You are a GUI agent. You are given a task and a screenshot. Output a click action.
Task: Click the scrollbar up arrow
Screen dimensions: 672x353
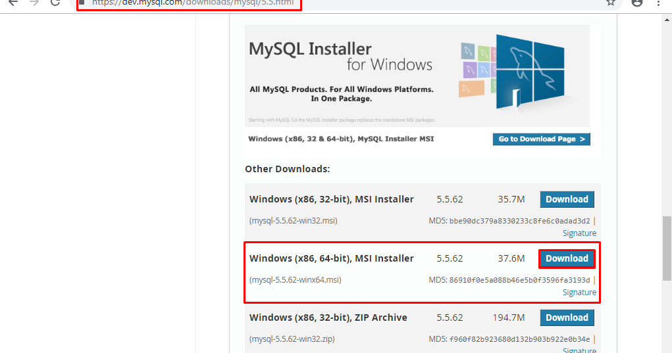(x=667, y=19)
